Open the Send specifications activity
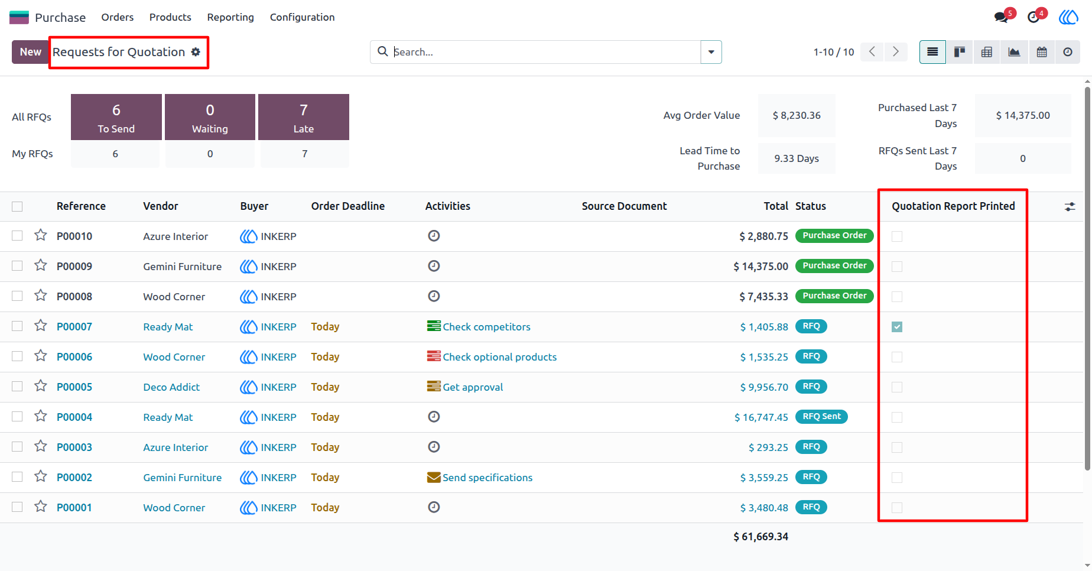This screenshot has width=1092, height=571. 487,478
